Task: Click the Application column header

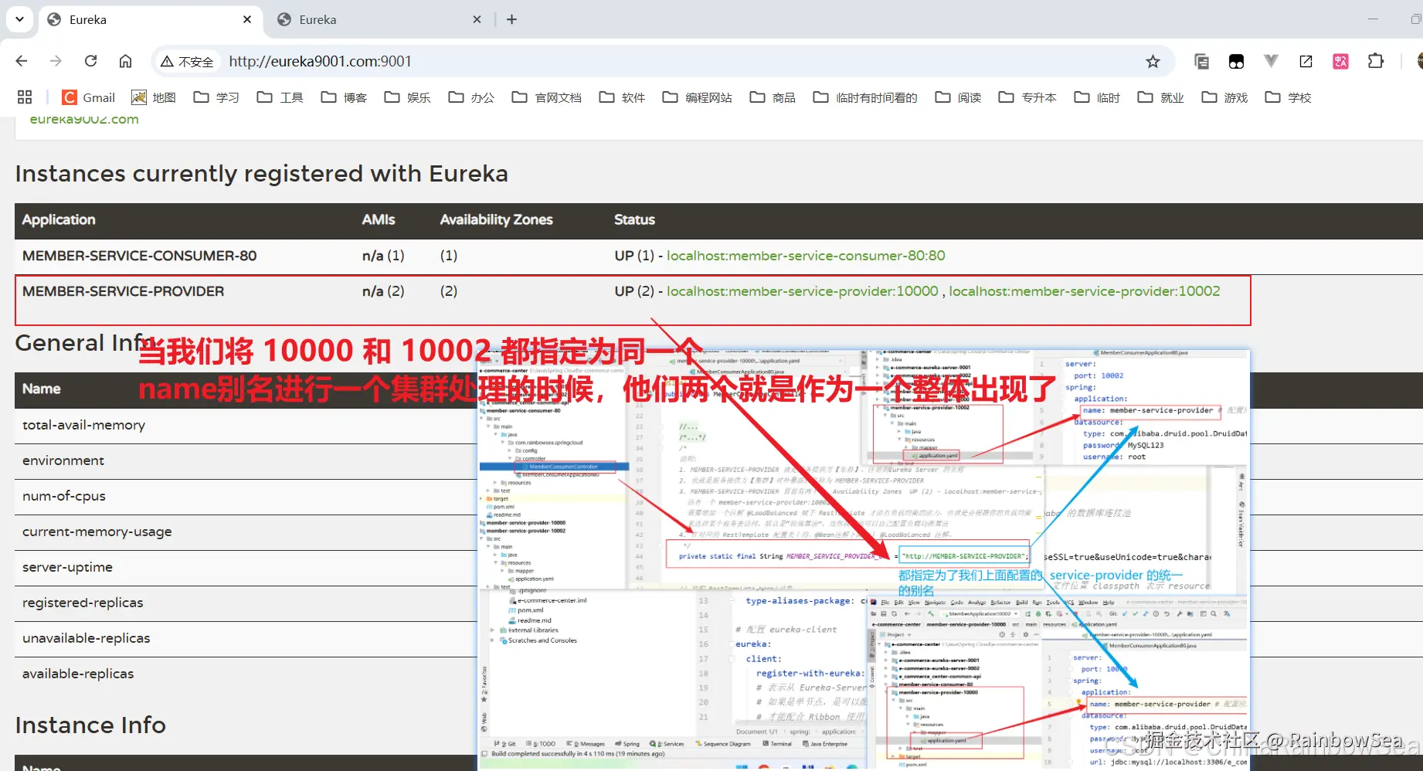Action: tap(59, 219)
